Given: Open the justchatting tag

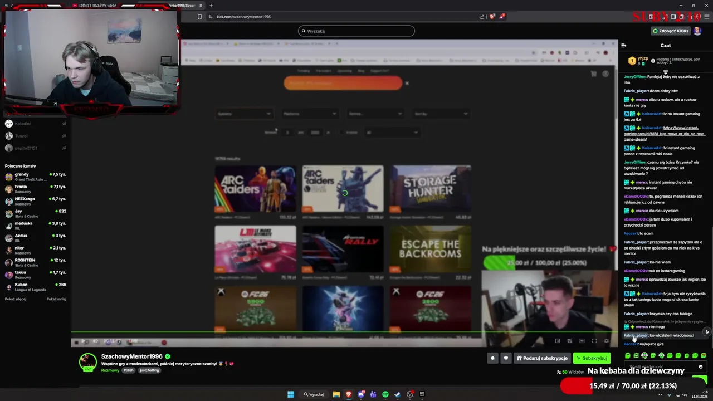Looking at the screenshot, I should pyautogui.click(x=149, y=370).
